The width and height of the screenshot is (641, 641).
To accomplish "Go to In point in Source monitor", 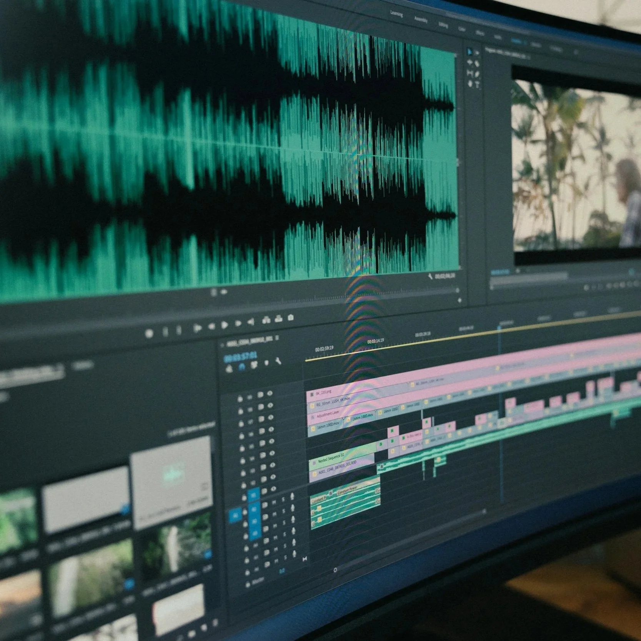I will [197, 328].
